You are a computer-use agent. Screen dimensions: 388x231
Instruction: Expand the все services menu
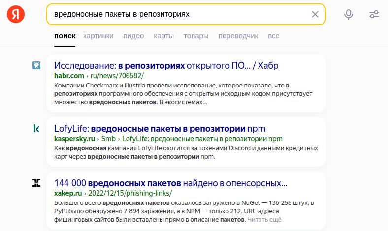click(274, 36)
